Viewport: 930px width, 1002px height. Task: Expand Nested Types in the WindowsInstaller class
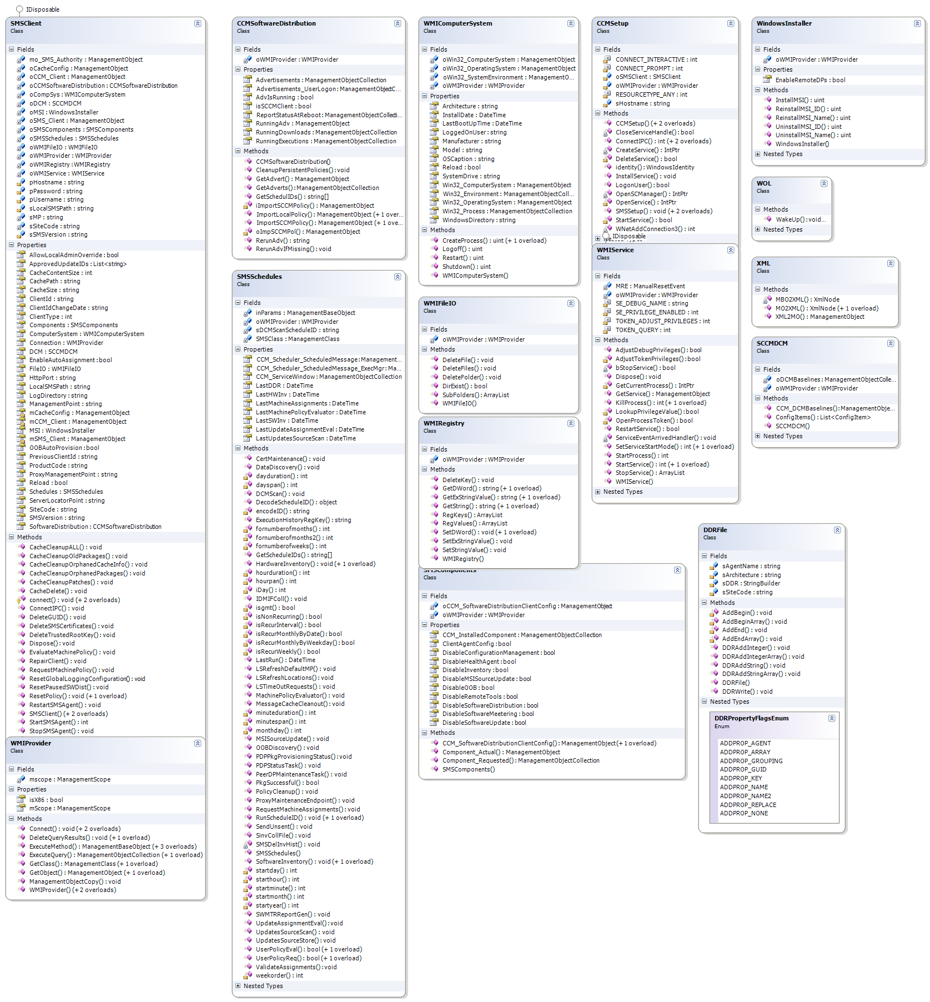[758, 154]
